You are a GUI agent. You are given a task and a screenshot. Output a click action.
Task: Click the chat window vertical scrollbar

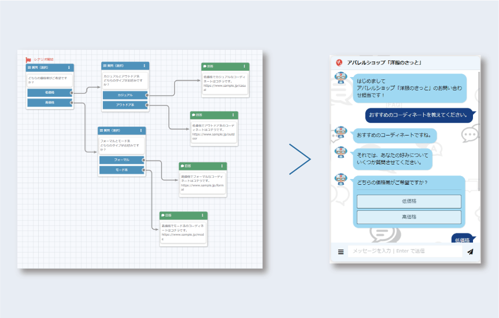coord(479,131)
